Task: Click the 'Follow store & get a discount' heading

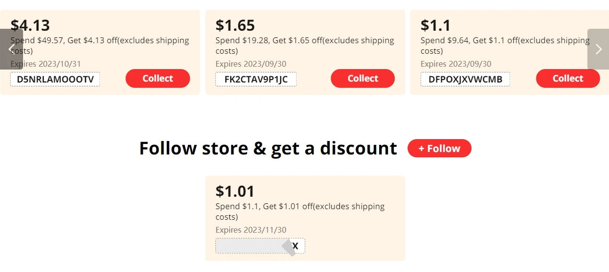Action: 268,148
